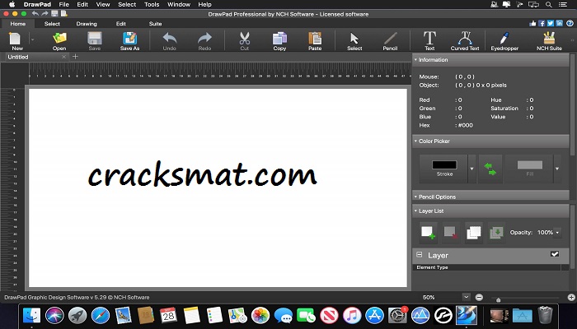The width and height of the screenshot is (577, 329).
Task: Click the Save toolbar icon
Action: (95, 41)
